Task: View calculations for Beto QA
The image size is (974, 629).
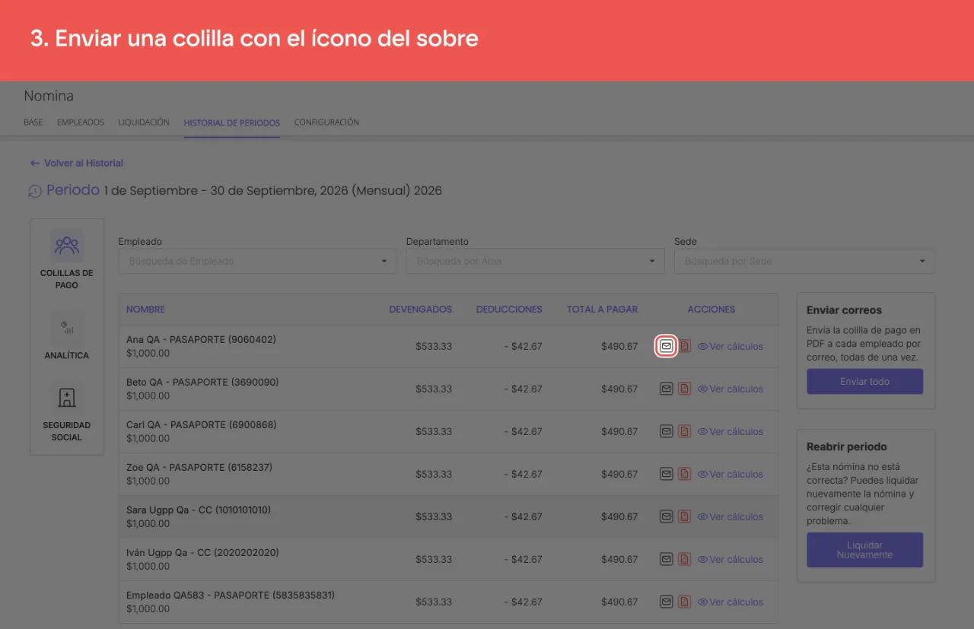Action: [x=730, y=389]
